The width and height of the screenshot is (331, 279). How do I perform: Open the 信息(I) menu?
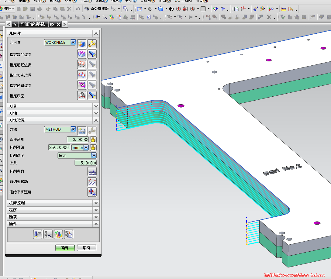click(116, 1)
